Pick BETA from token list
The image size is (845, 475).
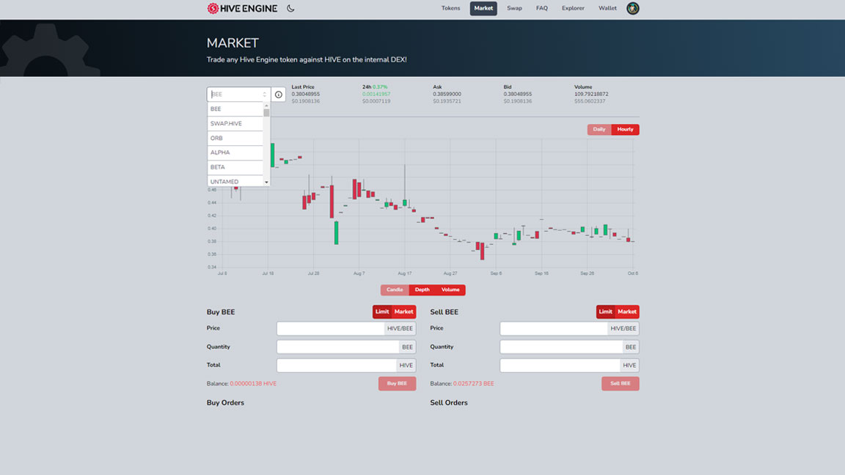[235, 167]
